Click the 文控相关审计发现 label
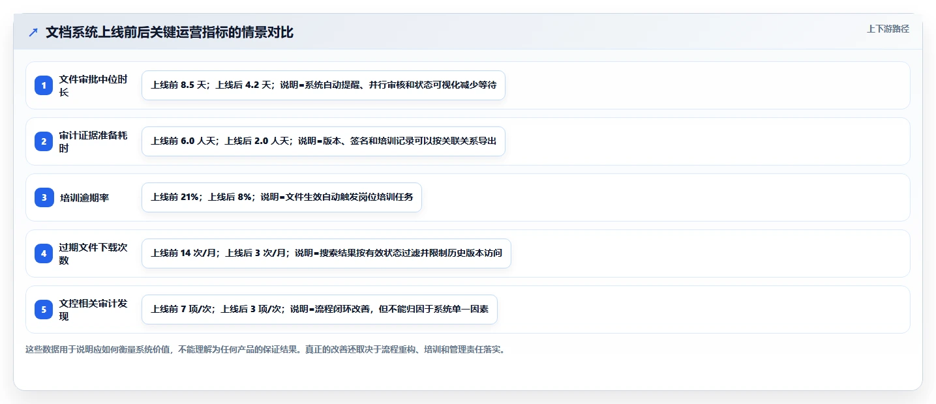 click(x=93, y=310)
